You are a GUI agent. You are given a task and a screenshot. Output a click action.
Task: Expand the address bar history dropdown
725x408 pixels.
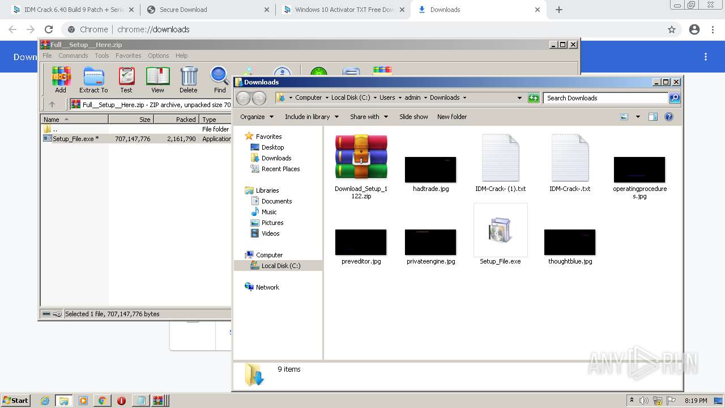[x=519, y=98]
